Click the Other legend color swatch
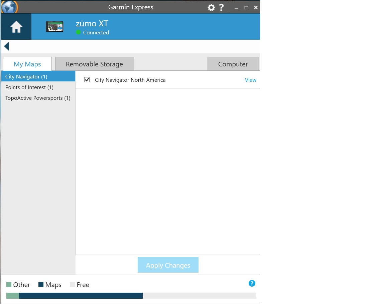Viewport: 385px width, 304px height. click(9, 284)
